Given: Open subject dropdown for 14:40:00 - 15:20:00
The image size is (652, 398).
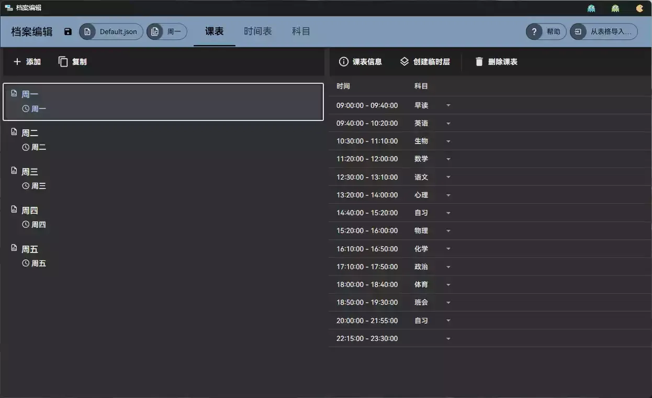Looking at the screenshot, I should [x=448, y=213].
